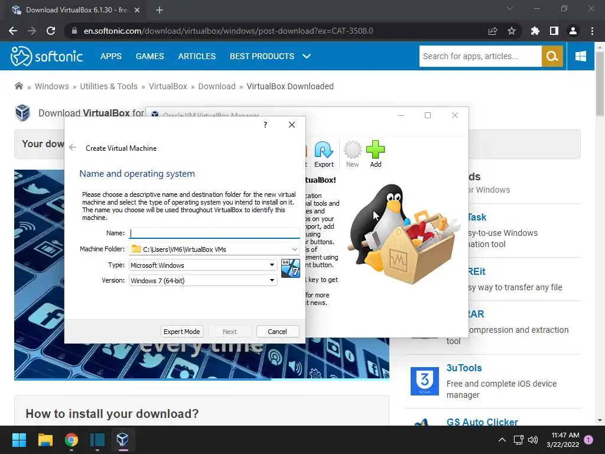Click the page vertical scrollbar thumb
This screenshot has width=605, height=454.
coord(600,83)
